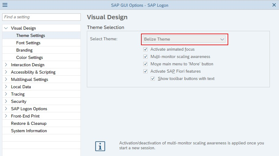
Task: Toggle Multi-monitor scaling awareness checkbox
Action: point(145,56)
